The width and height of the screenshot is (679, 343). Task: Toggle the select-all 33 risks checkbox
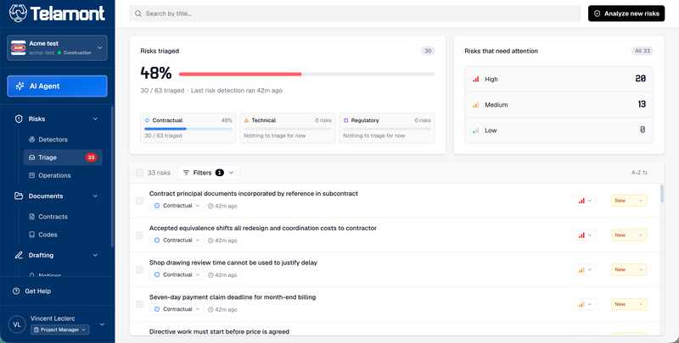tap(139, 173)
